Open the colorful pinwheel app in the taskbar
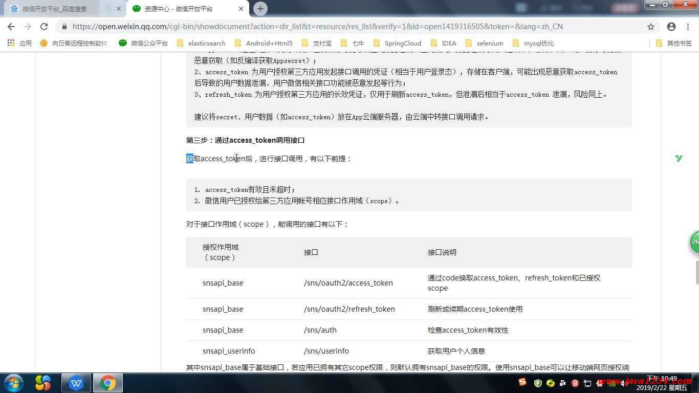 click(x=43, y=383)
